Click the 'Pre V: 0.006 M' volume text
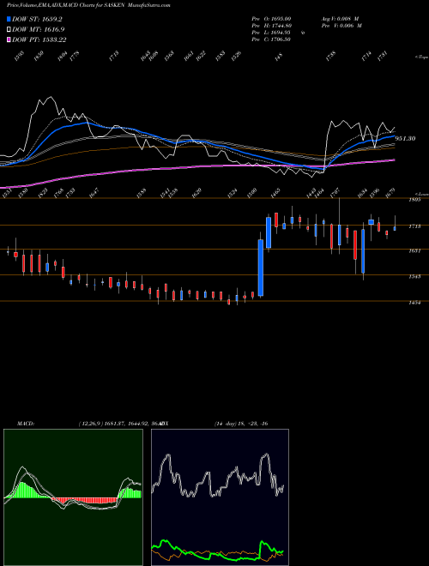This screenshot has height=566, width=429. [341, 26]
